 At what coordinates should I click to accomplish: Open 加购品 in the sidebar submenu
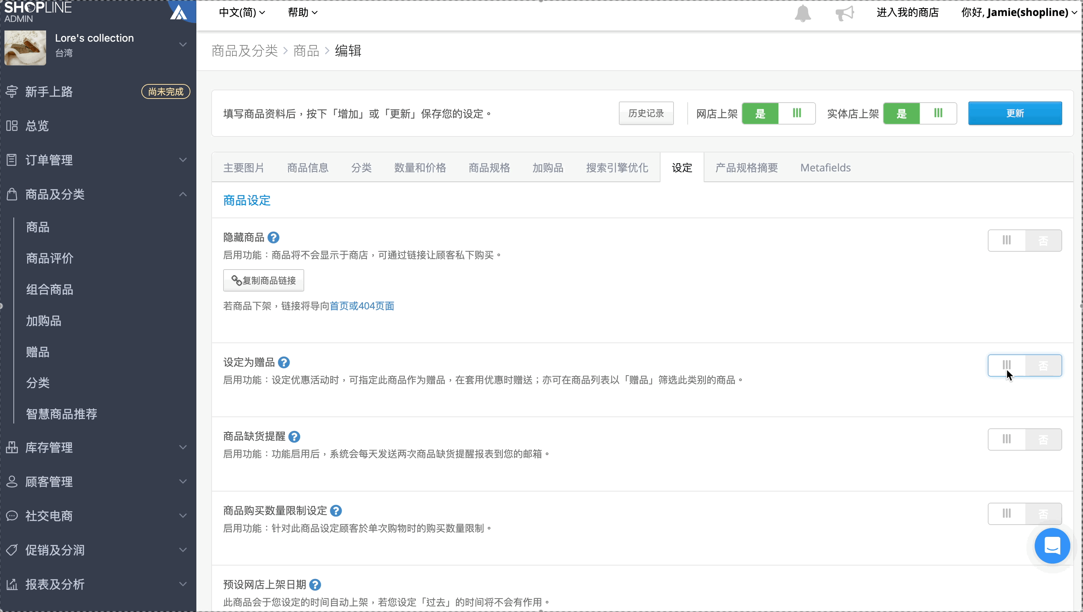point(44,321)
